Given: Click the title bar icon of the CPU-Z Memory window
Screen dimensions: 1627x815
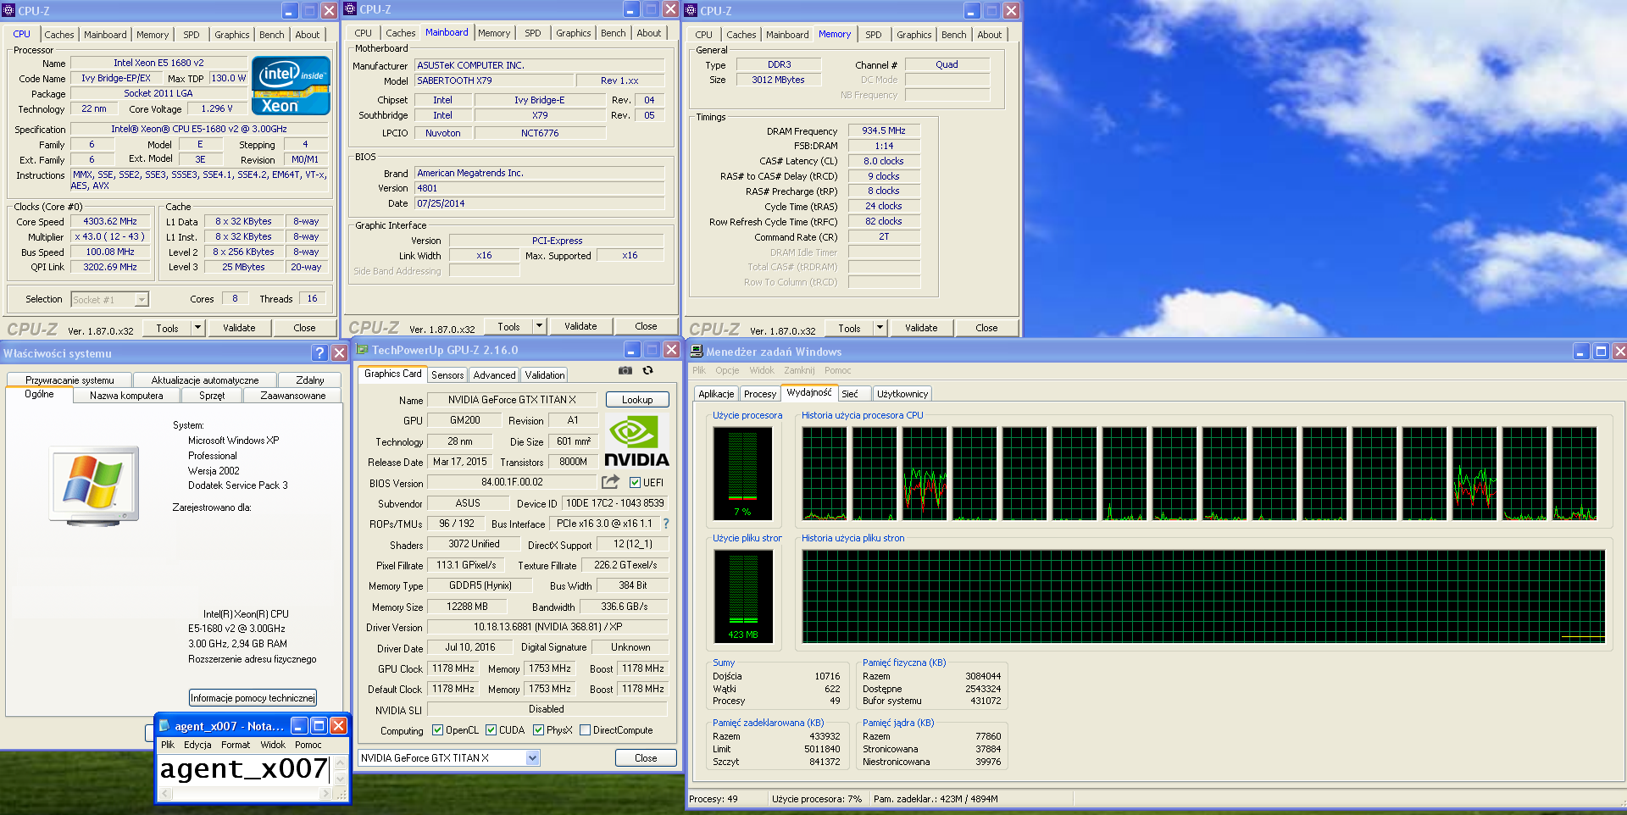Looking at the screenshot, I should click(691, 10).
